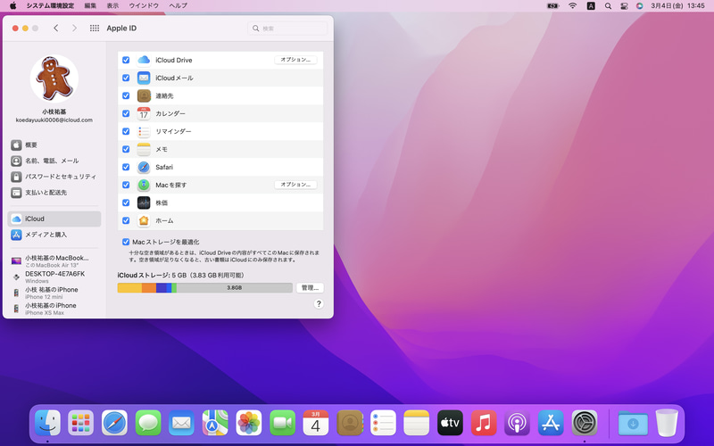Select DESKTOP-4E7A6FK Windows device
714x446 pixels.
tap(54, 277)
